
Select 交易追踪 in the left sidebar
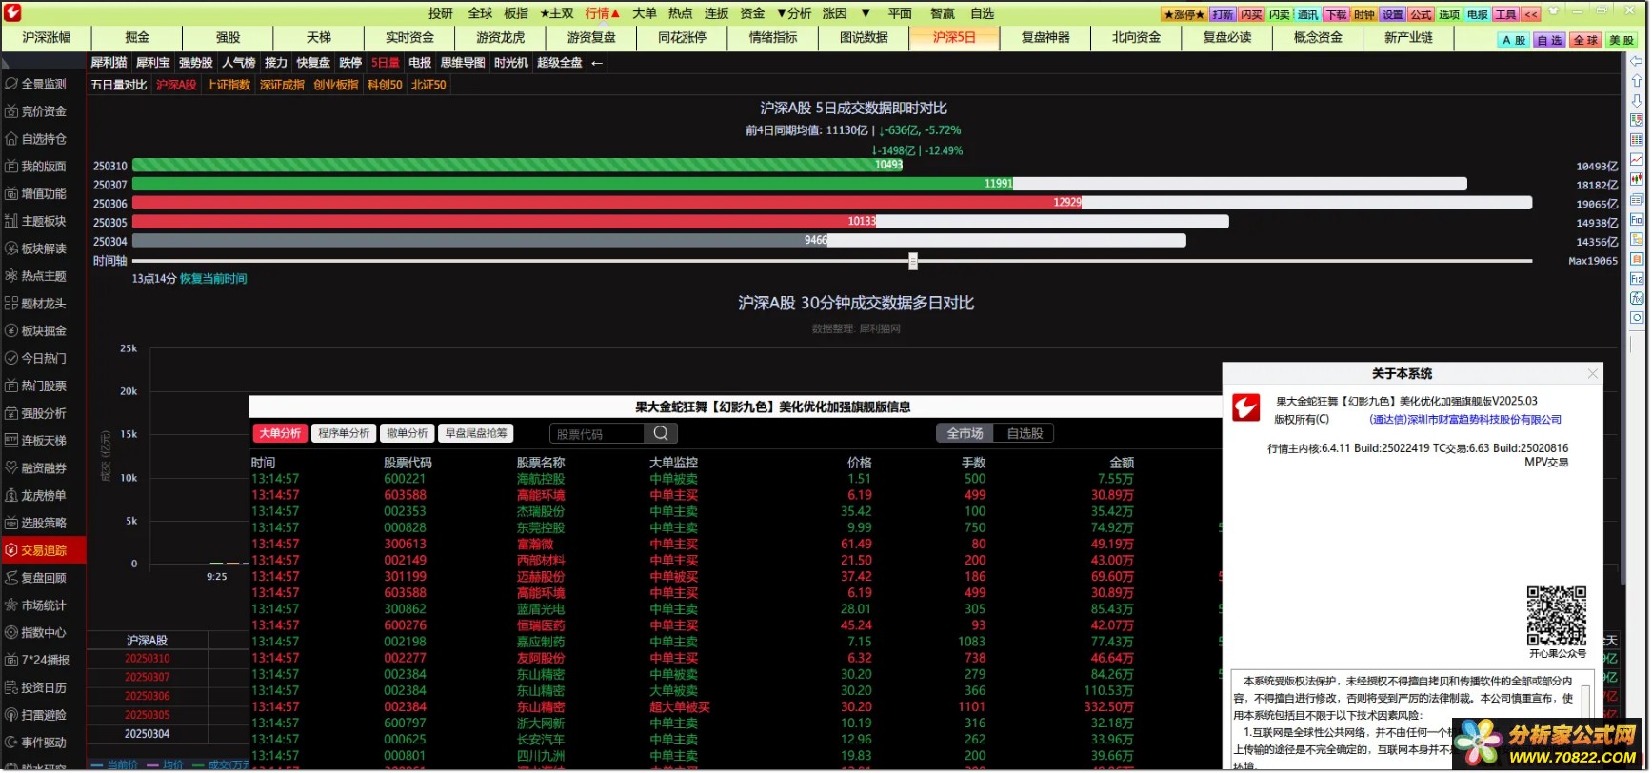click(43, 550)
